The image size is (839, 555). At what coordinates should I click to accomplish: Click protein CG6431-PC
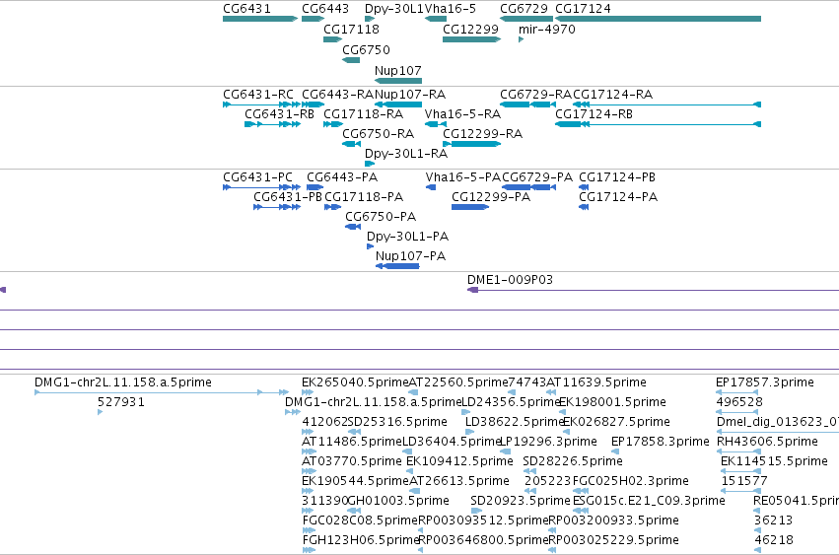click(x=258, y=177)
